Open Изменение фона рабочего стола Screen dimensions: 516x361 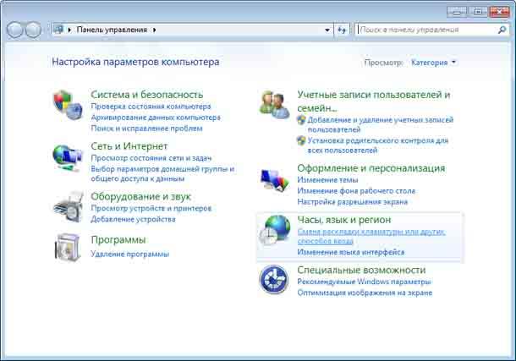356,191
